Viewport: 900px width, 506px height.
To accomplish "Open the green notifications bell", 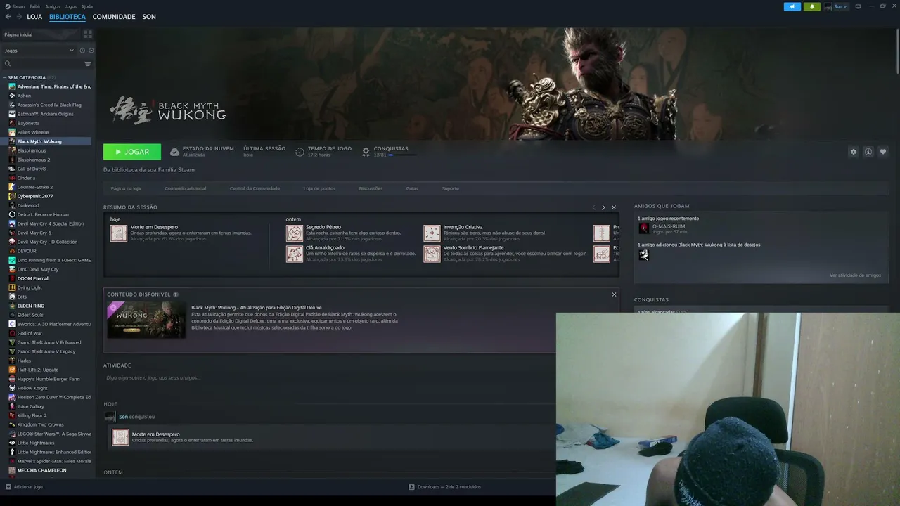I will [812, 6].
